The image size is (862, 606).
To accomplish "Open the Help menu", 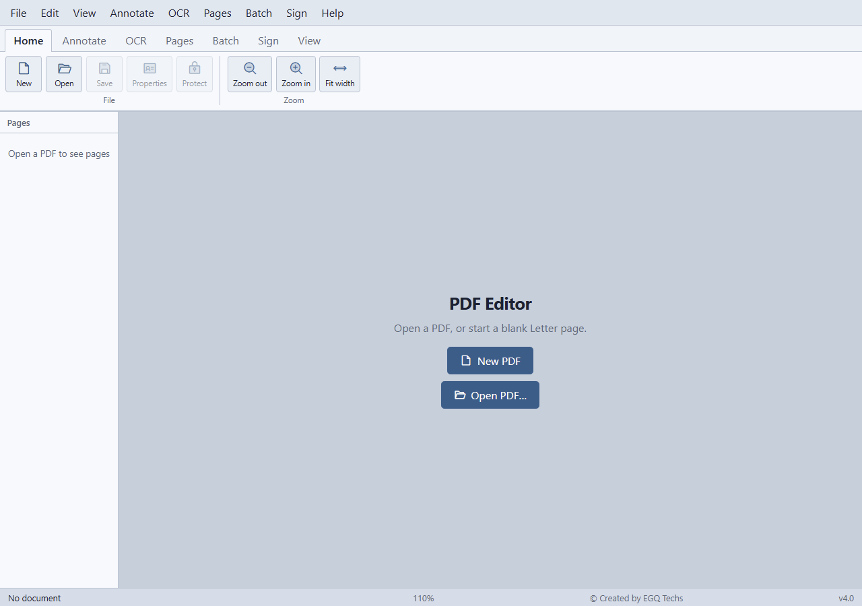I will [333, 13].
